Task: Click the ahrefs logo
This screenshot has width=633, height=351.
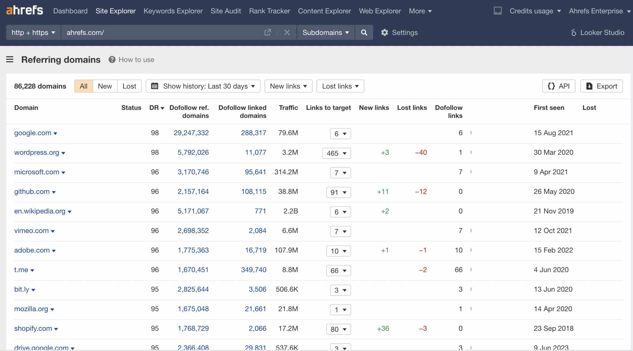Action: coord(24,10)
